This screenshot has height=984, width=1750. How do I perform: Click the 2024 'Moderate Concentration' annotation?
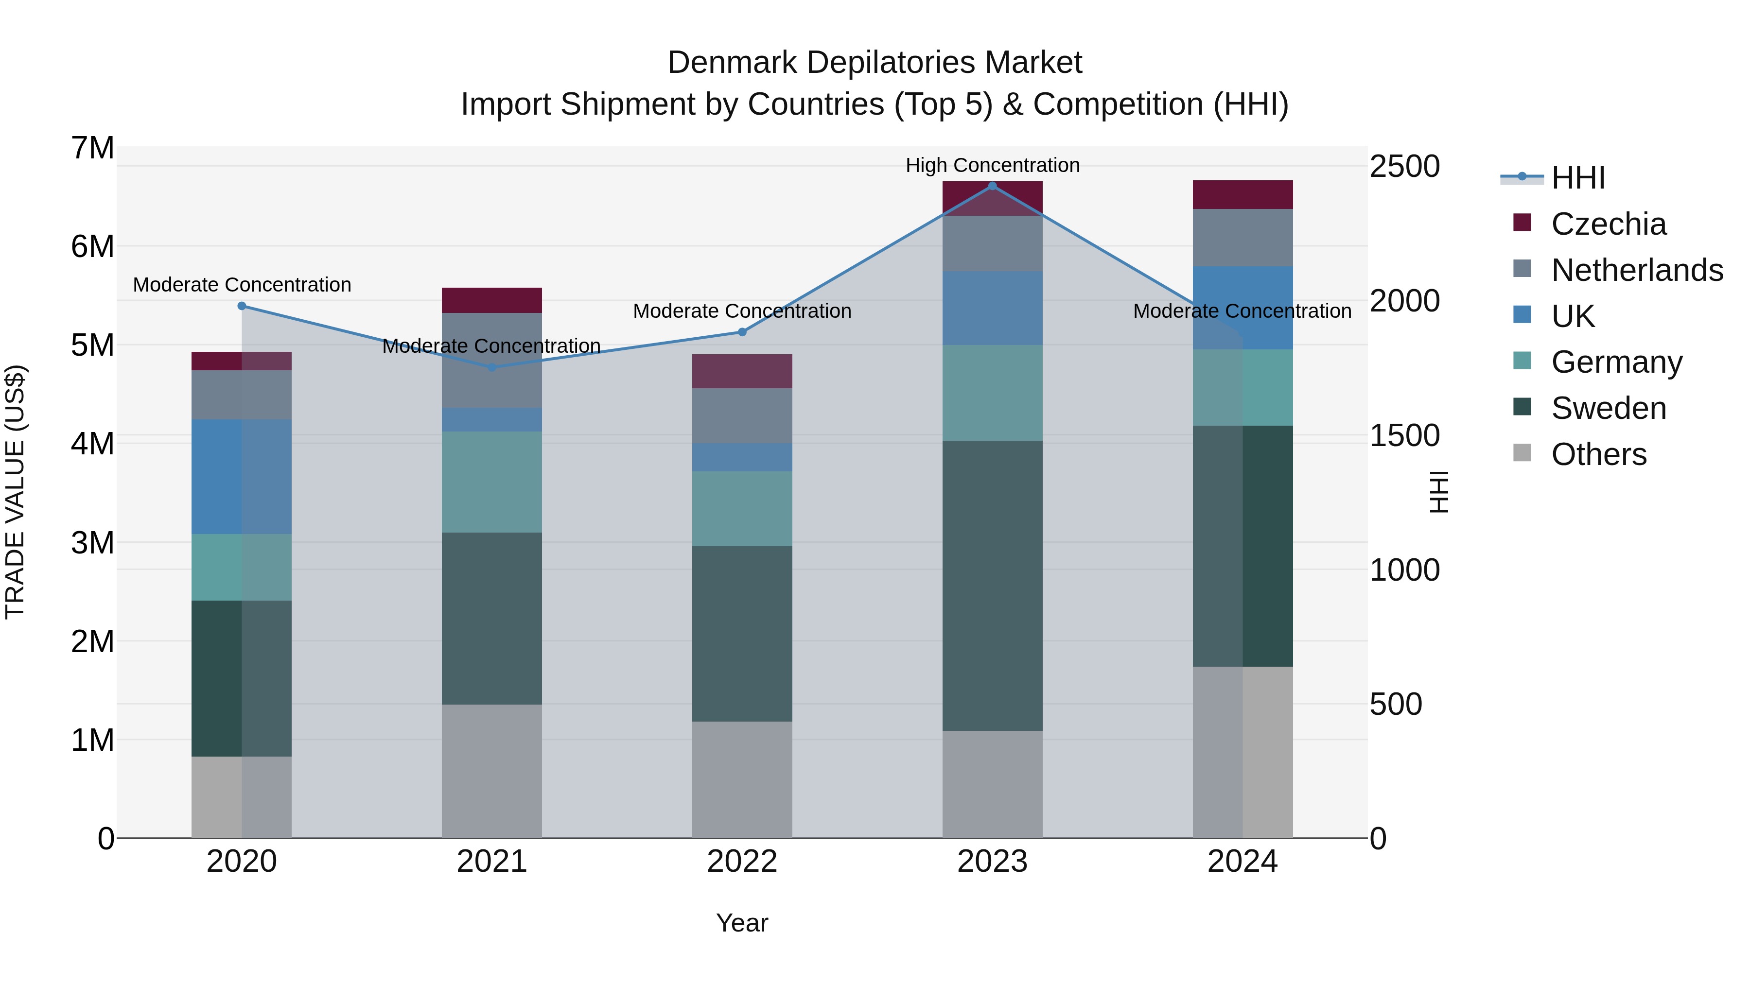[x=1242, y=311]
